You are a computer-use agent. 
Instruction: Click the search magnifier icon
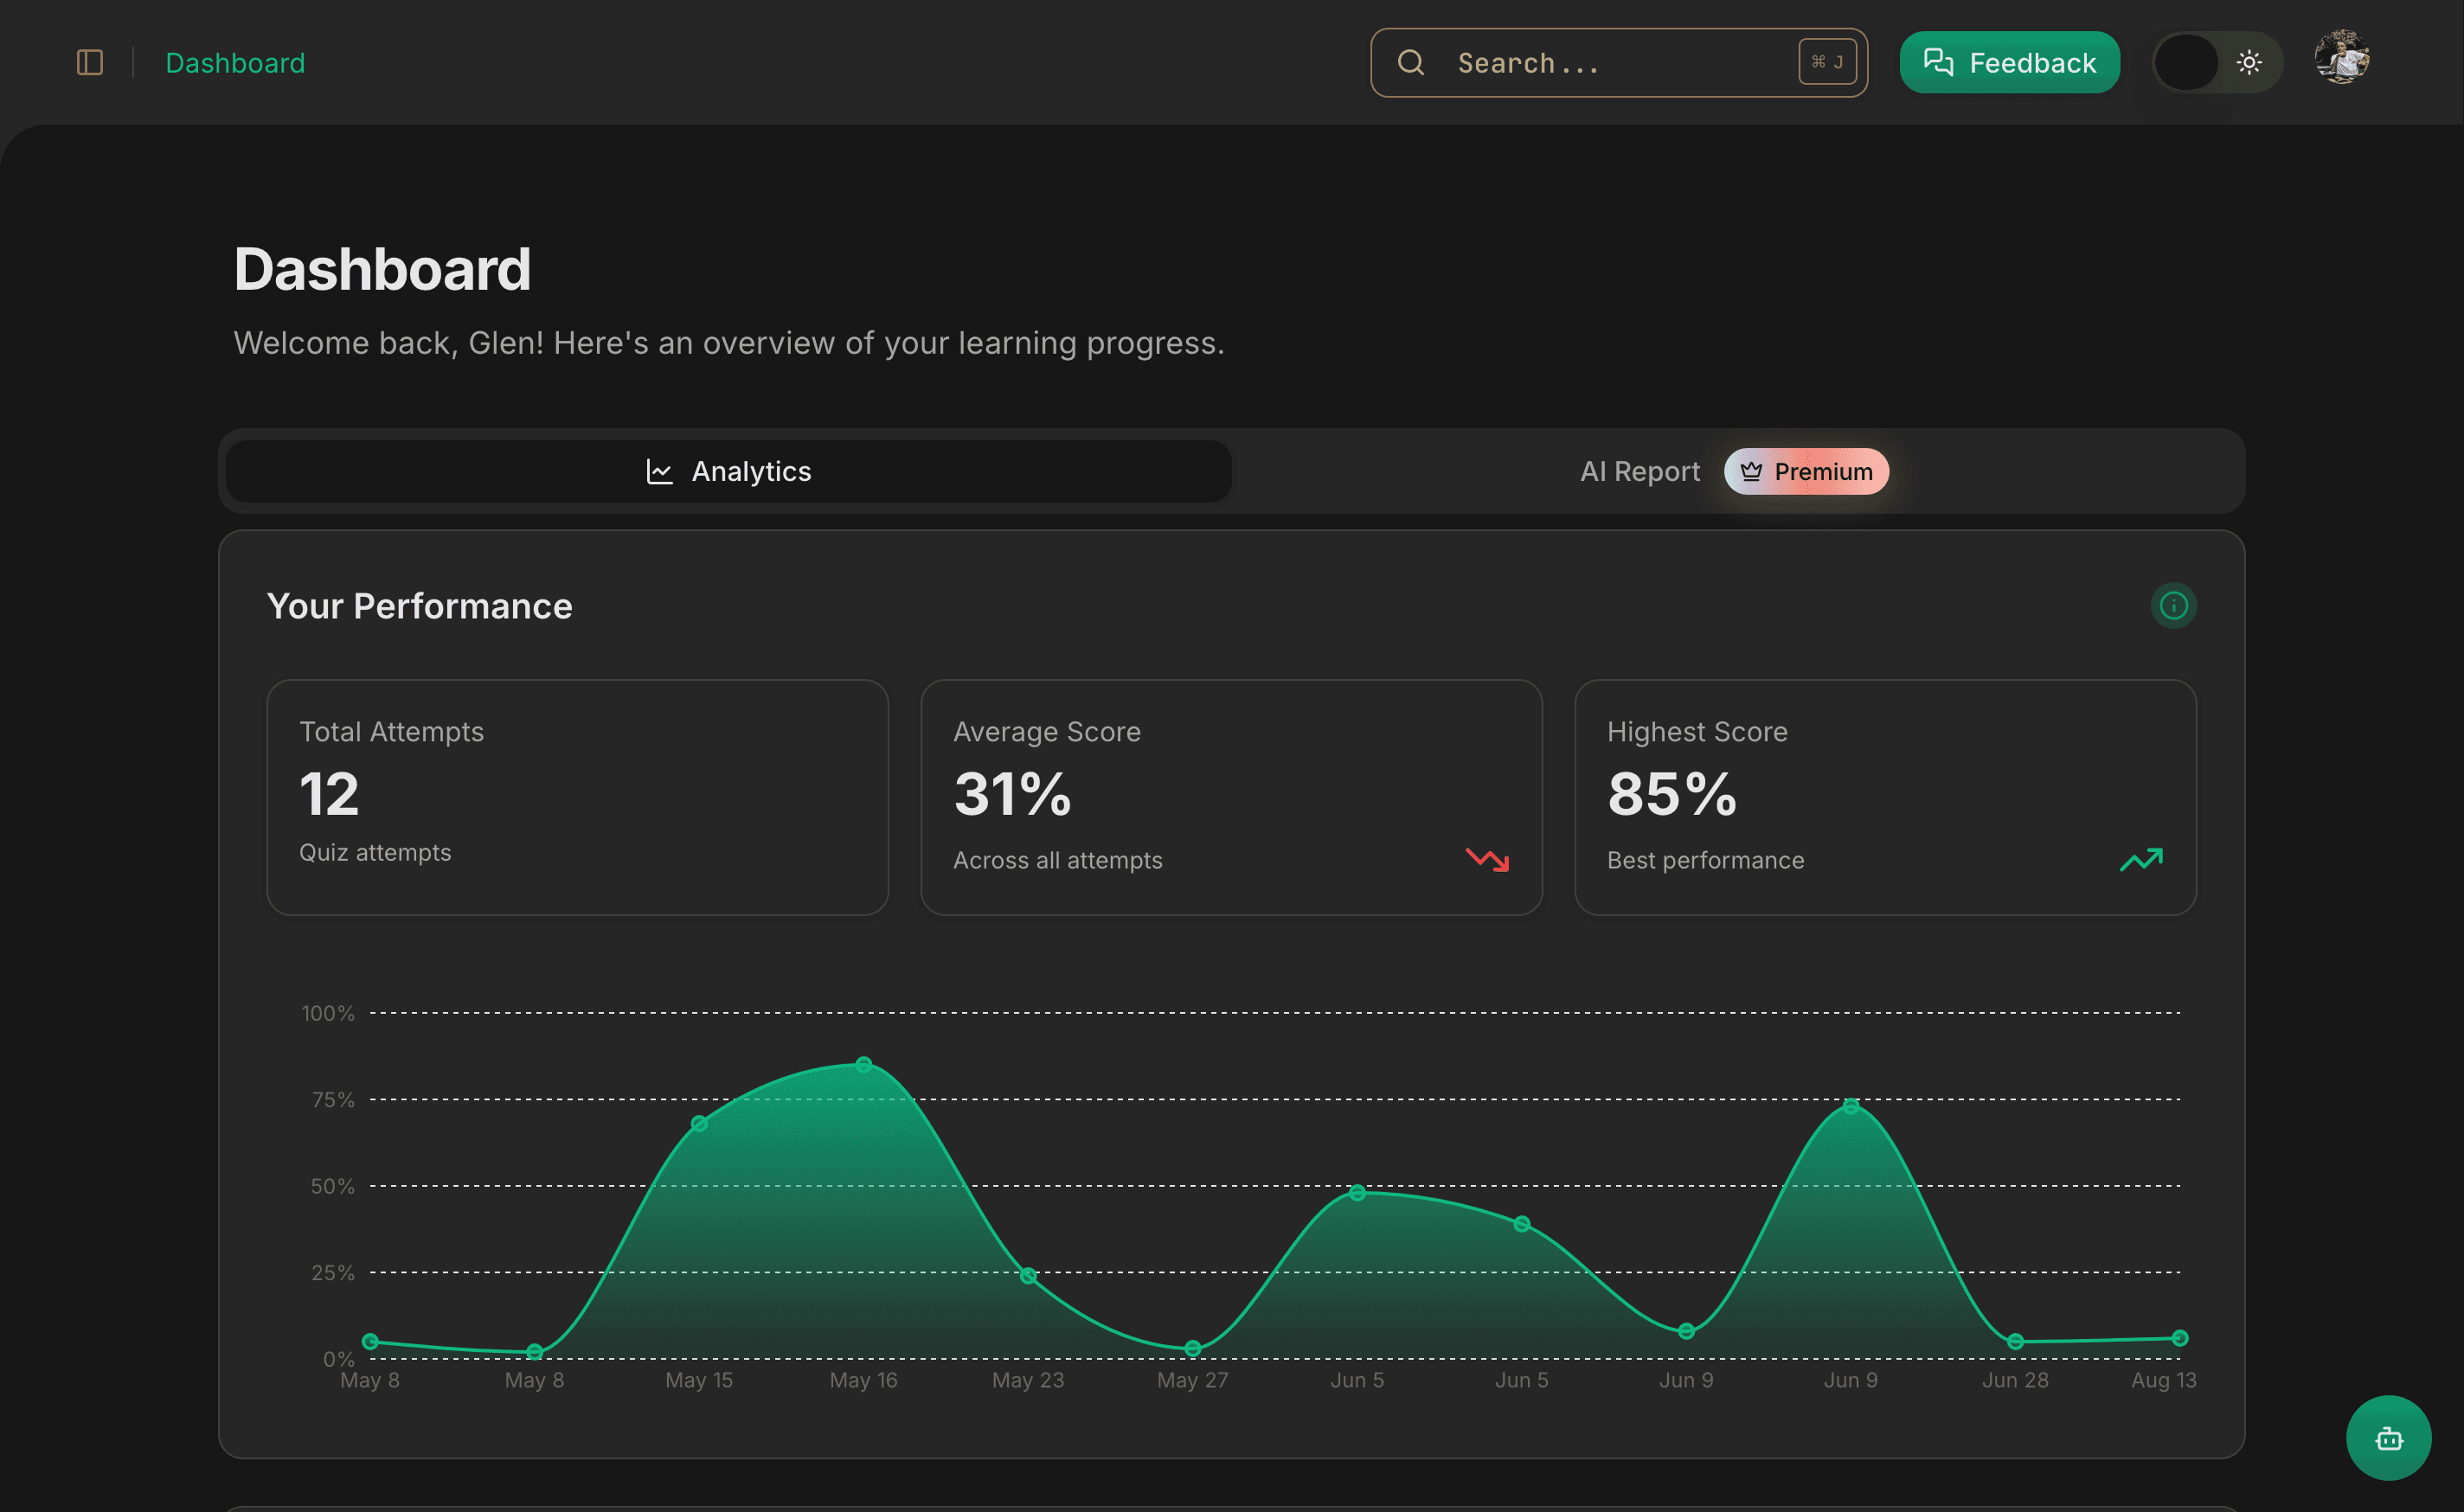click(1410, 63)
